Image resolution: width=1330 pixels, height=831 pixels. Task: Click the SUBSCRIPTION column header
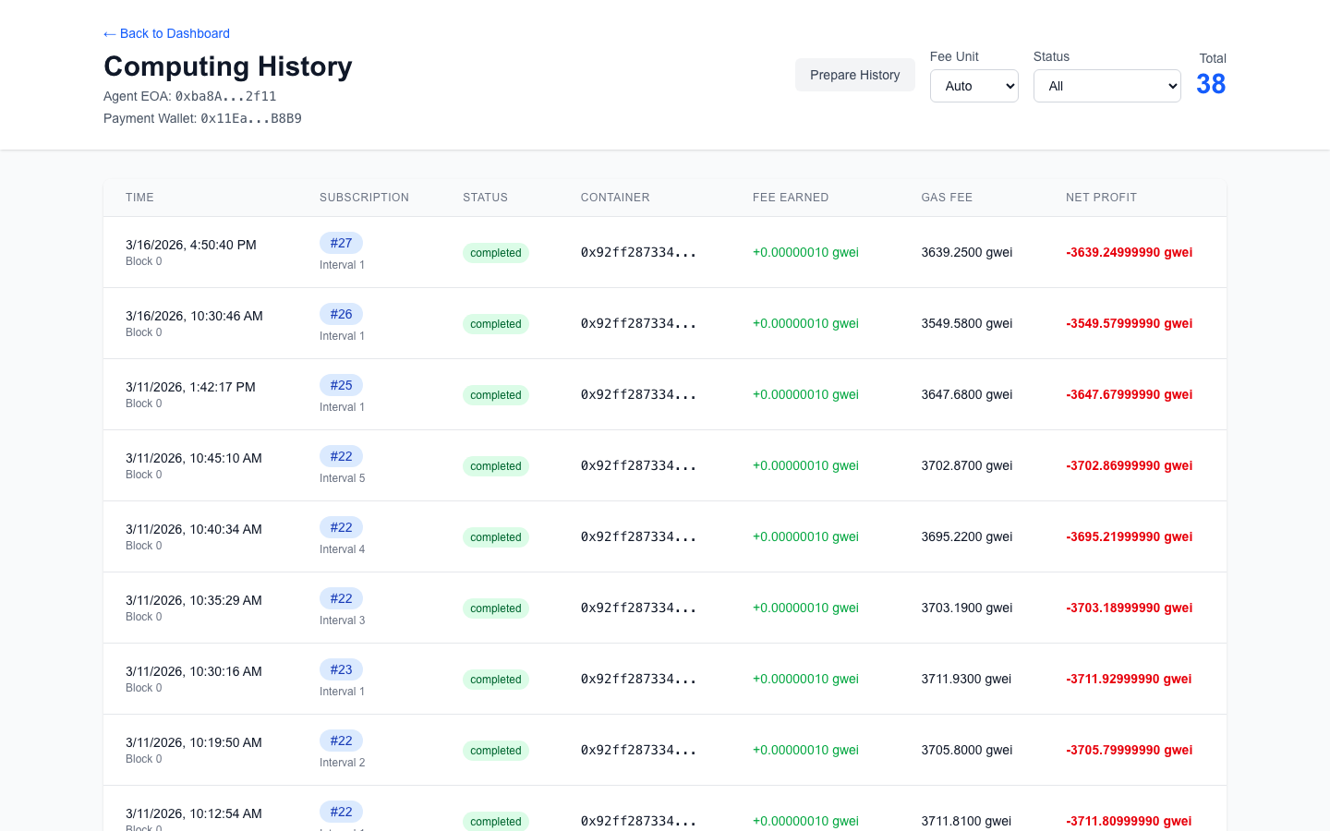[364, 198]
